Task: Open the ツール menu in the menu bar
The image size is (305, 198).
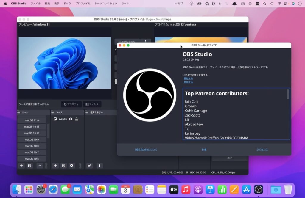Action: pos(125,4)
